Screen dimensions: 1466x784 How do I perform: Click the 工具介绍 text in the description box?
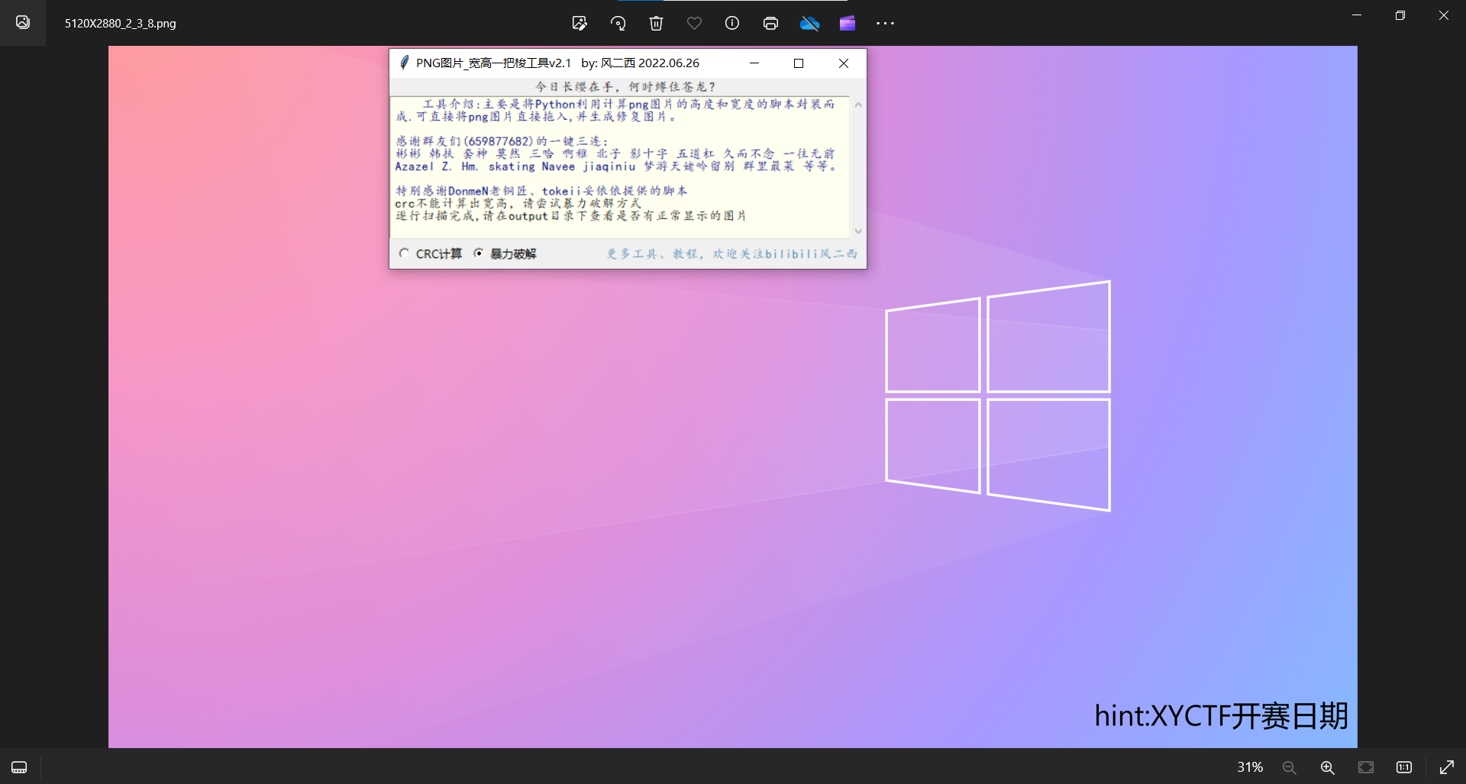pyautogui.click(x=449, y=104)
